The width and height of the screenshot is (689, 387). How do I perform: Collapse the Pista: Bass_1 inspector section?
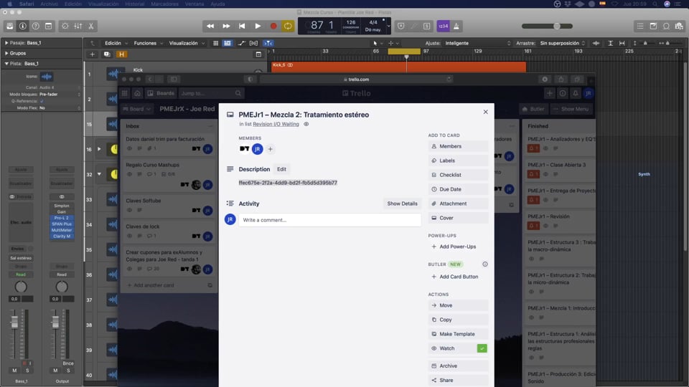click(6, 64)
